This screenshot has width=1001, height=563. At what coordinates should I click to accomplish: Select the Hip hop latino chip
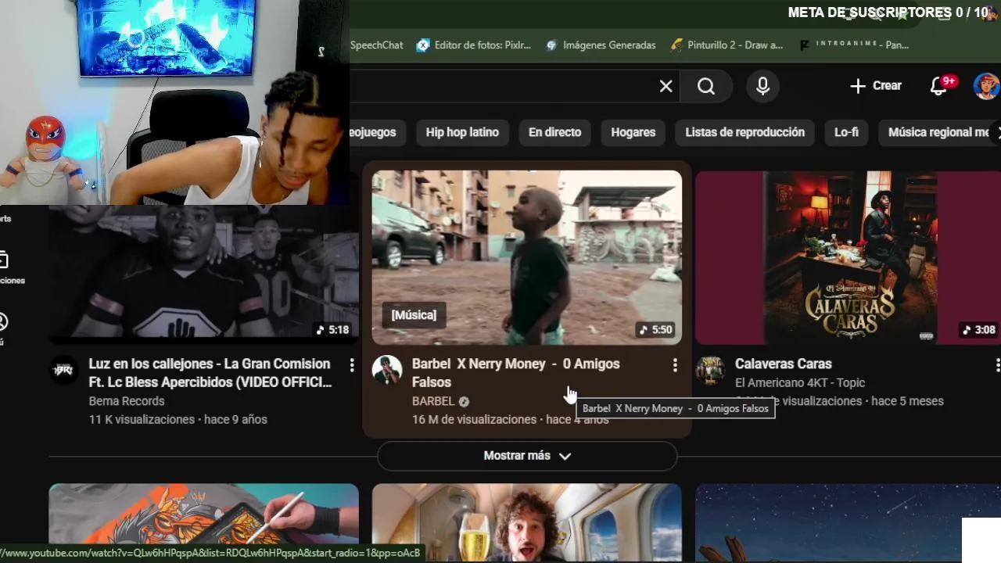tap(462, 132)
